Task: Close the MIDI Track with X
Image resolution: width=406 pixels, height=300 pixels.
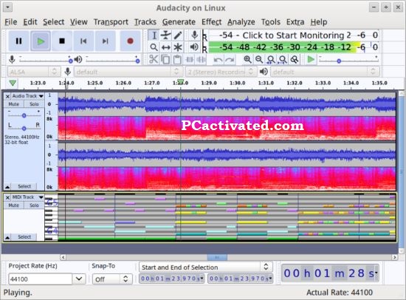Action: click(7, 197)
